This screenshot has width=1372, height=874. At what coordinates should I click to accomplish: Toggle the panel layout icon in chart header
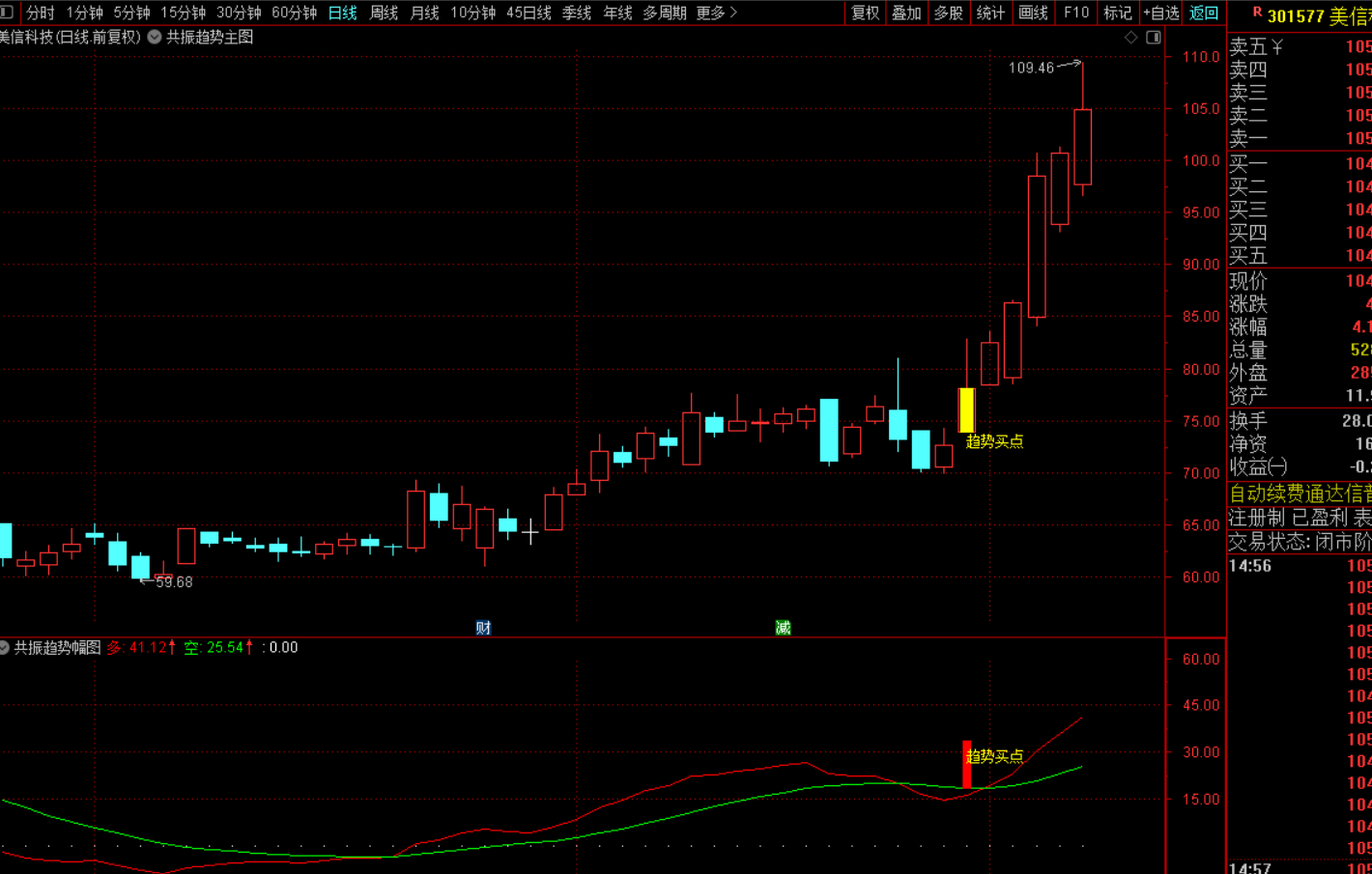pos(1154,37)
